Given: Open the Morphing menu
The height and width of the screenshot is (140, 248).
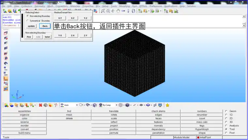Looking at the screenshot, I should click(x=124, y=6).
